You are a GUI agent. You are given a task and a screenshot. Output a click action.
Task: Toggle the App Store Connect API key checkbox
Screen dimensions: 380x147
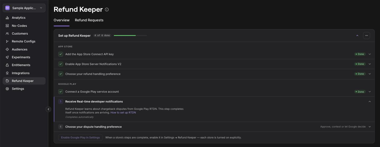61,54
